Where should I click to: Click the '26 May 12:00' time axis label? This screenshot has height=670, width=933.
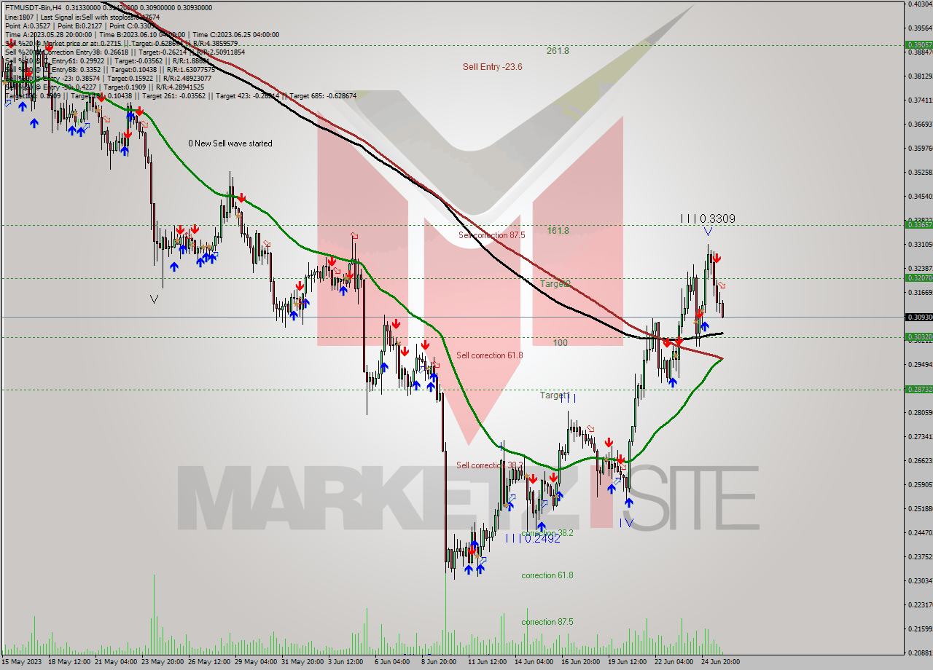210,662
